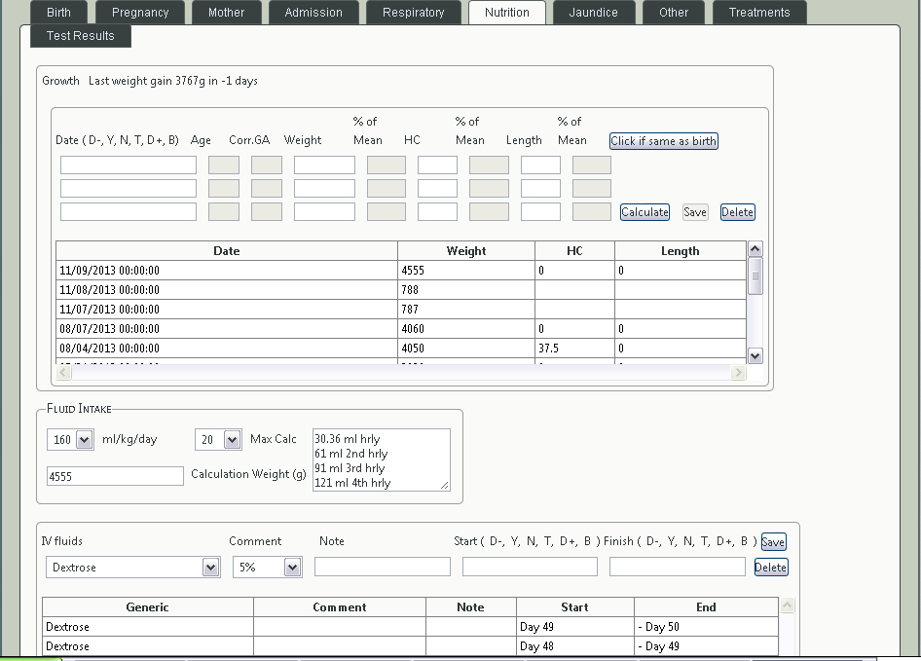
Task: Delete the IV fluids entry
Action: (x=770, y=568)
